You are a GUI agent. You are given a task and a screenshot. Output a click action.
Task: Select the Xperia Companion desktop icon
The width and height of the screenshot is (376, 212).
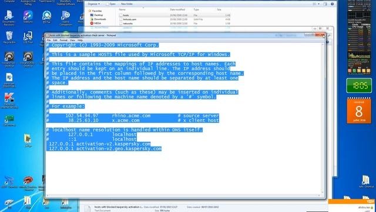pos(65,18)
